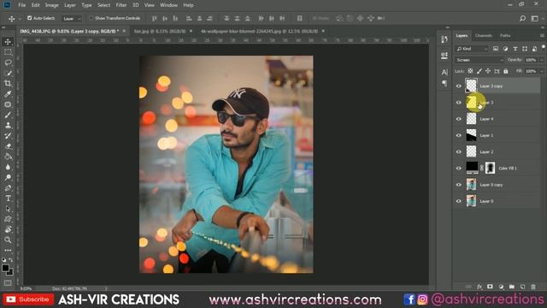Select the Horizontal Type tool

(8, 198)
